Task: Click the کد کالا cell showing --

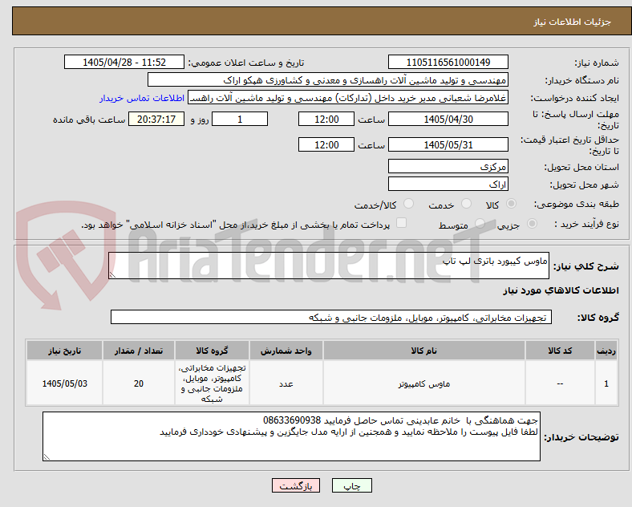Action: point(560,383)
